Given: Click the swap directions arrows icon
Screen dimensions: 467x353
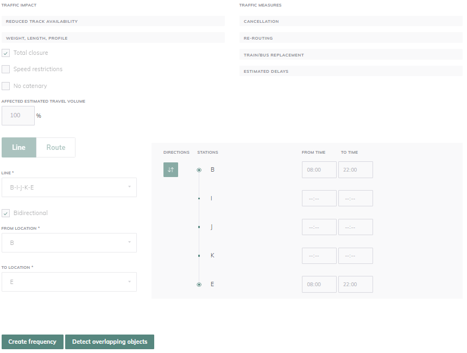Looking at the screenshot, I should pos(171,170).
